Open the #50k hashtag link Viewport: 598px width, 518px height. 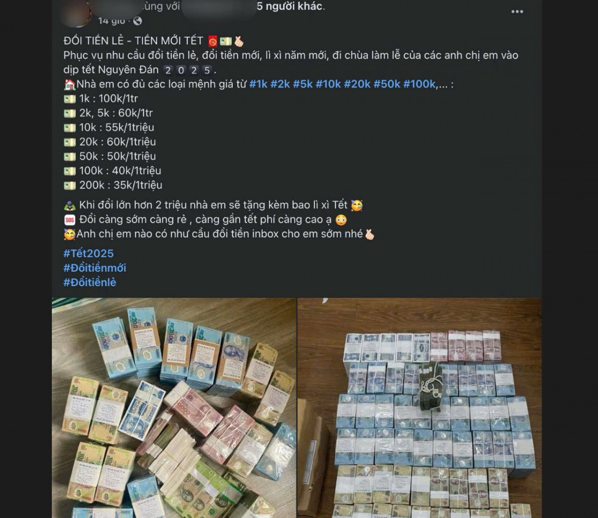[x=387, y=84]
